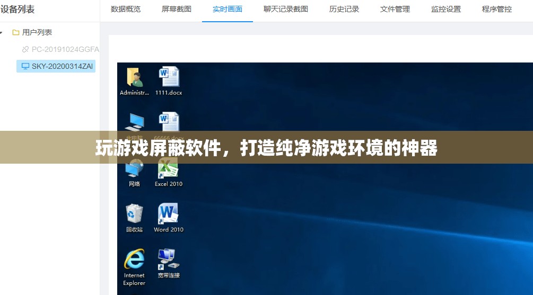Click the Internet Explorer icon
533x295 pixels.
(x=134, y=259)
